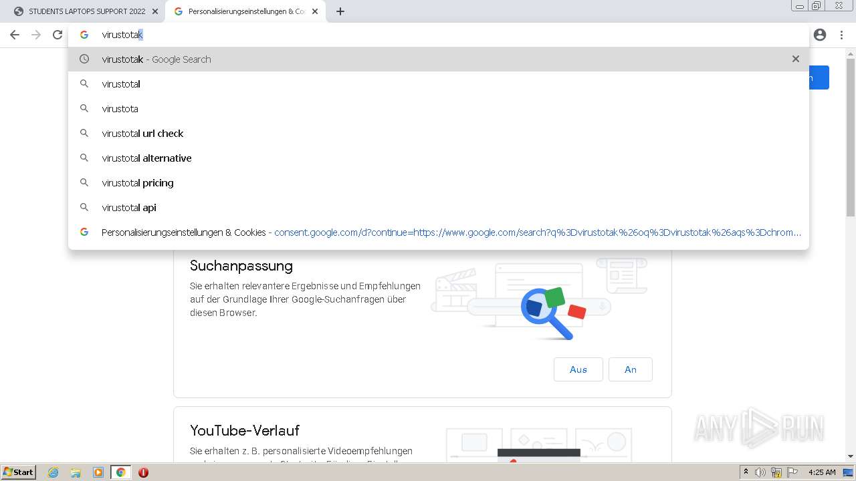Click the Chrome taskbar button

click(121, 472)
